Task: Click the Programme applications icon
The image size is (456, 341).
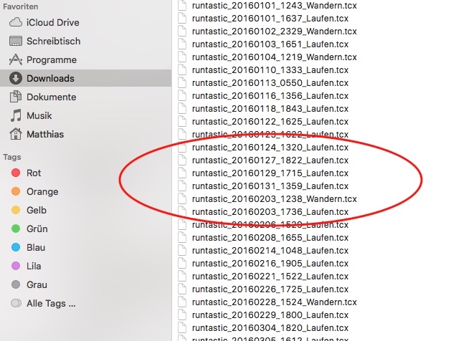Action: [x=16, y=60]
